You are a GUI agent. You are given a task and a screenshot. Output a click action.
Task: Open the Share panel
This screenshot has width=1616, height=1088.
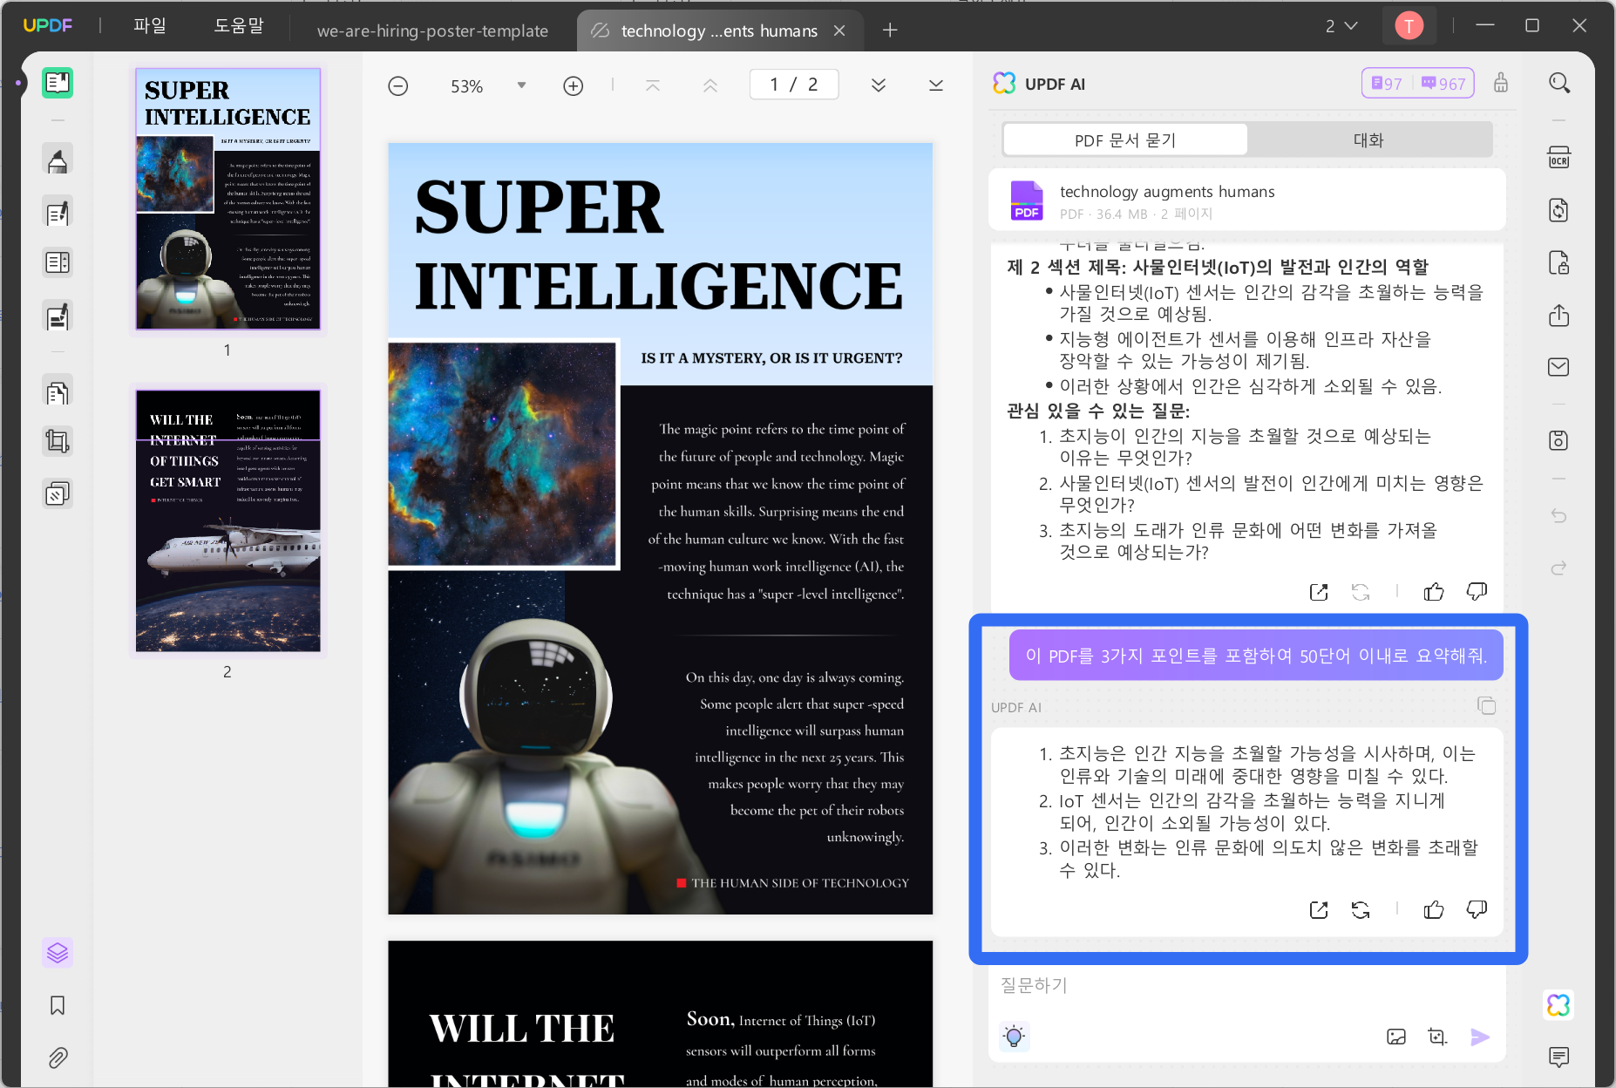coord(1559,316)
